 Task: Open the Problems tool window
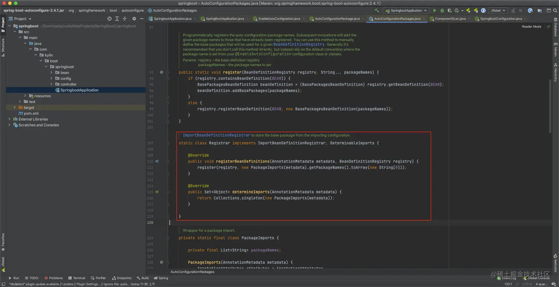pyautogui.click(x=54, y=278)
